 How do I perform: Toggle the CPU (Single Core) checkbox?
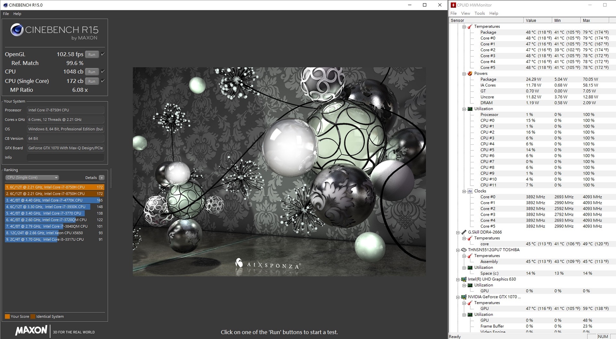(x=103, y=81)
